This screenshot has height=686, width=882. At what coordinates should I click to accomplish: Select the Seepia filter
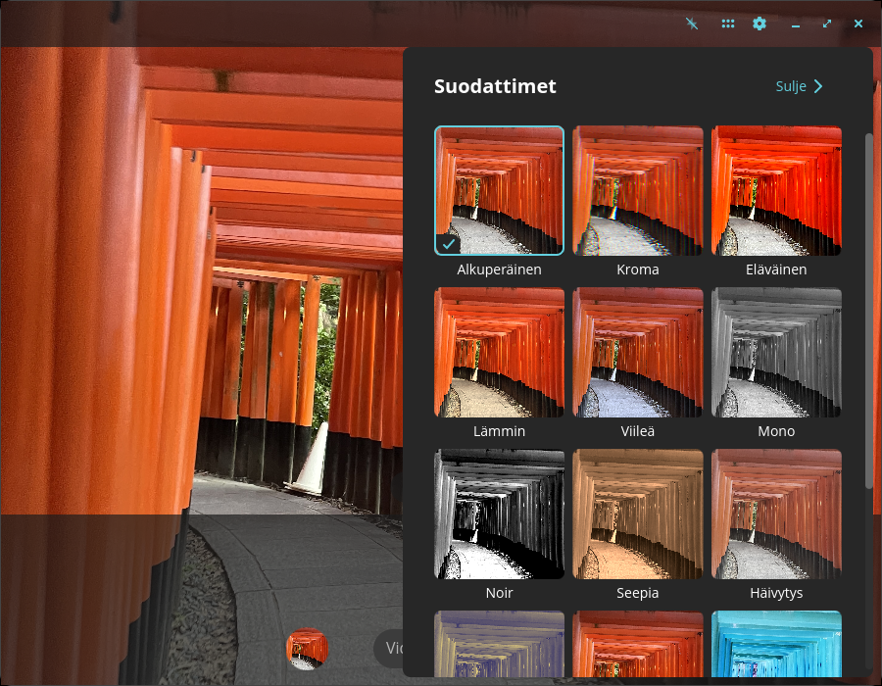click(637, 514)
